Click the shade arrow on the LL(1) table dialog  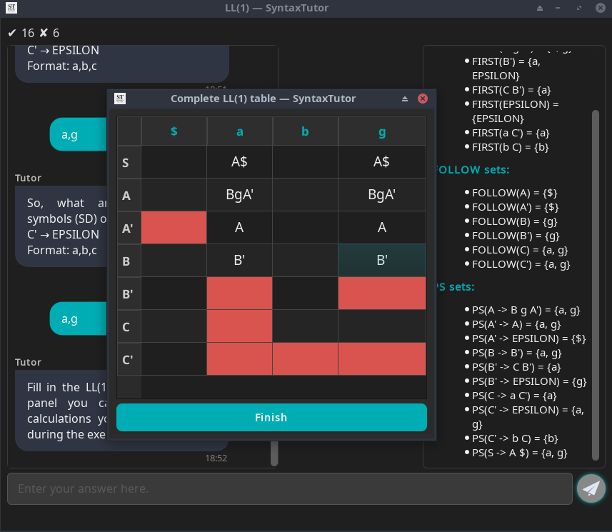pos(405,99)
